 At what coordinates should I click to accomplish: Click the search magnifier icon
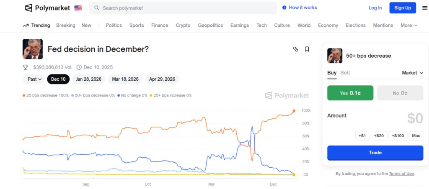click(x=97, y=8)
